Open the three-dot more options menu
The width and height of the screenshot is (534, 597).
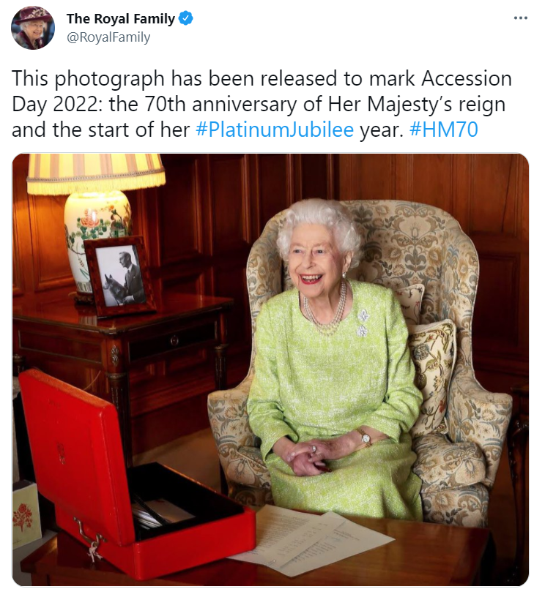click(x=521, y=18)
